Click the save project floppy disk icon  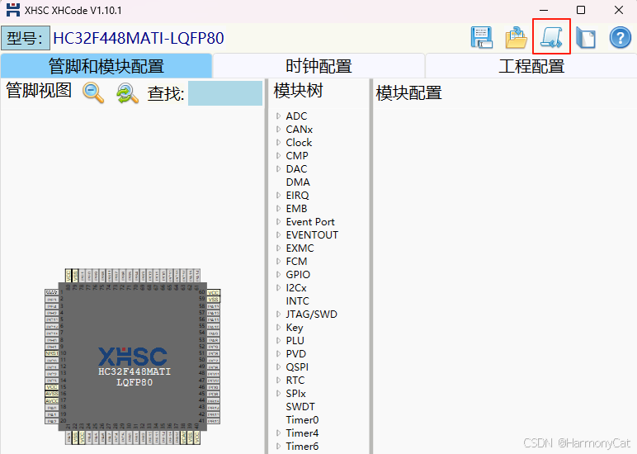[482, 37]
